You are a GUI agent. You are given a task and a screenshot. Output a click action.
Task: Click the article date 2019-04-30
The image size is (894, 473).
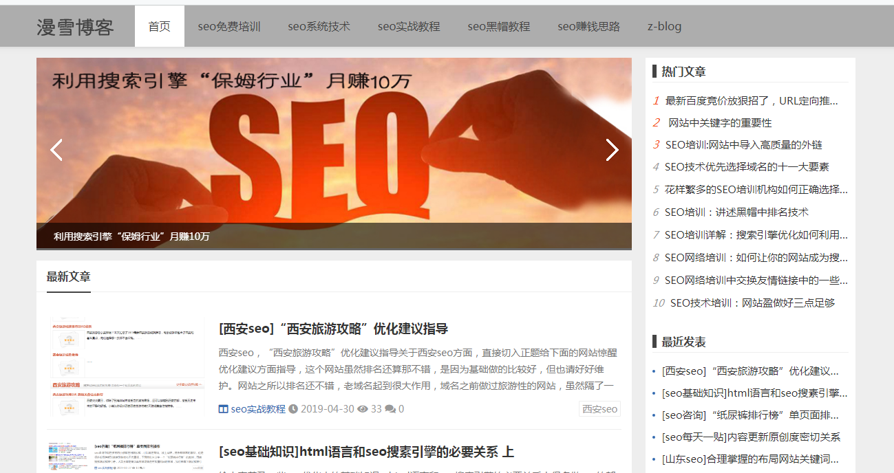point(328,409)
